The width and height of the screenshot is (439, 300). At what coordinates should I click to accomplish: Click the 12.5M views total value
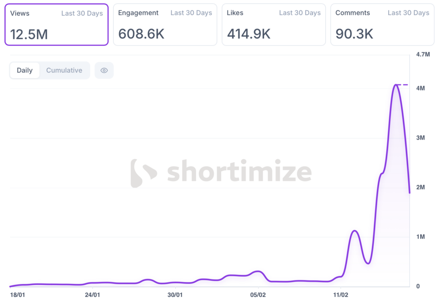pyautogui.click(x=29, y=34)
